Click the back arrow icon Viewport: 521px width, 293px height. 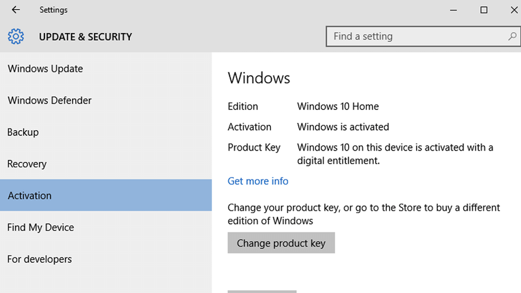(16, 10)
